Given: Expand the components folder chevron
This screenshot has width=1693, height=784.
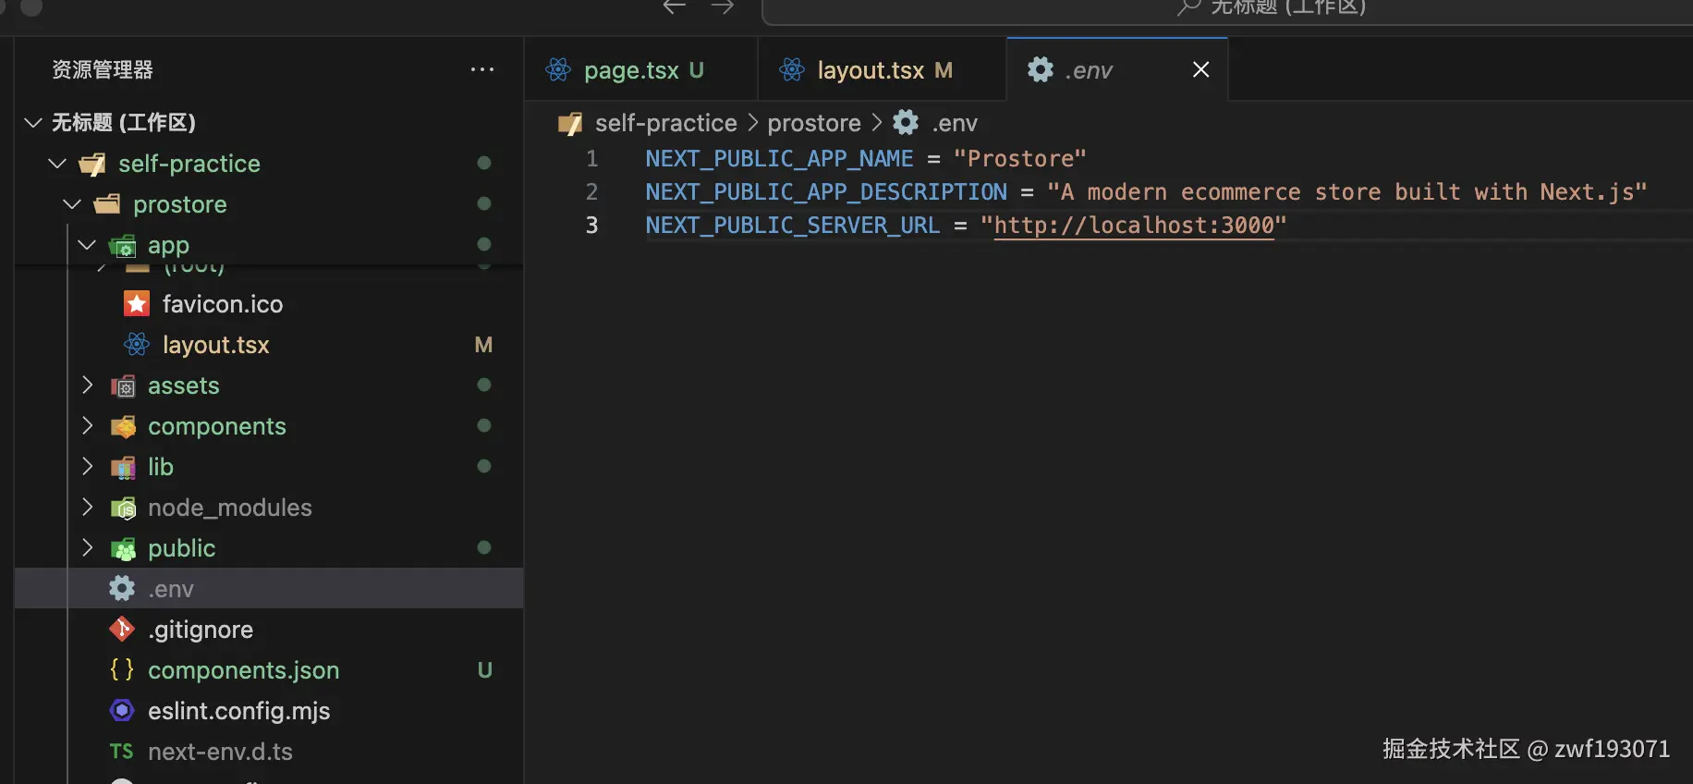Looking at the screenshot, I should pyautogui.click(x=87, y=425).
